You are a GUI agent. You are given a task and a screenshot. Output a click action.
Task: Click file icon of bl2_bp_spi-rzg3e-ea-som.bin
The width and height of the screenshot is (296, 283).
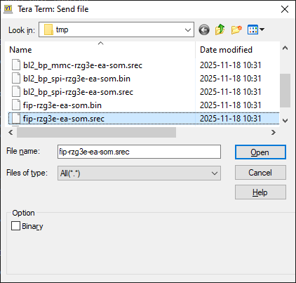(16, 78)
